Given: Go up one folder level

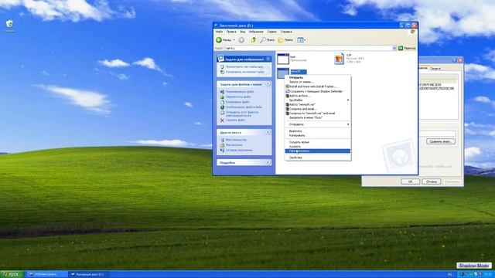Looking at the screenshot, I should (253, 40).
